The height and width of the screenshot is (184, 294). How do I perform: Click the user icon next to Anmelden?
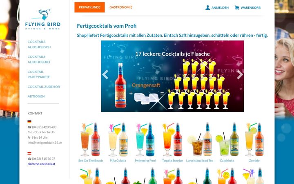207,7
